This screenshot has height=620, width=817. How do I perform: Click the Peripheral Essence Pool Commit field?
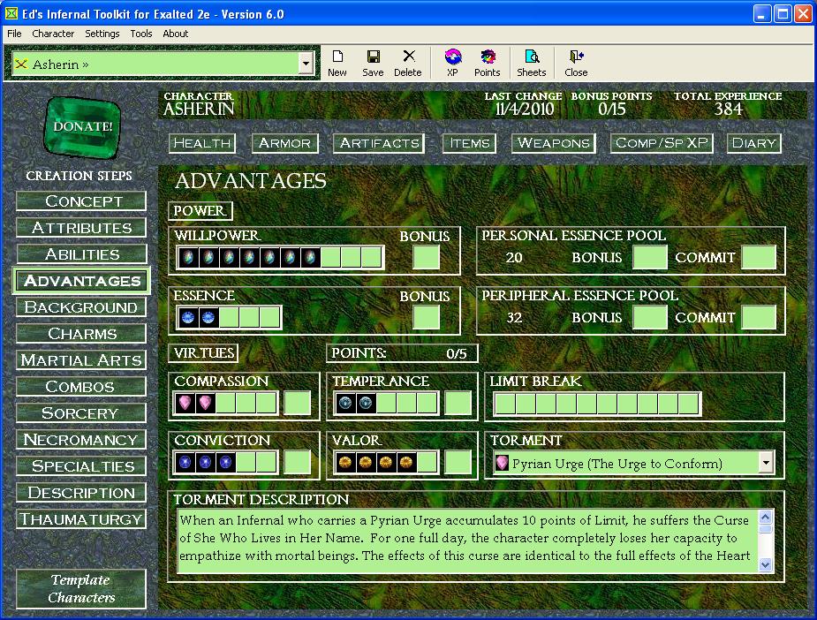(x=760, y=317)
